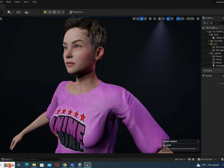
Task: Open File Explorer from the taskbar
Action: point(34,165)
